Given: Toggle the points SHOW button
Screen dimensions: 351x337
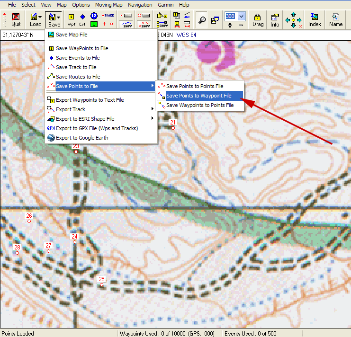Looking at the screenshot, I should pos(144,25).
